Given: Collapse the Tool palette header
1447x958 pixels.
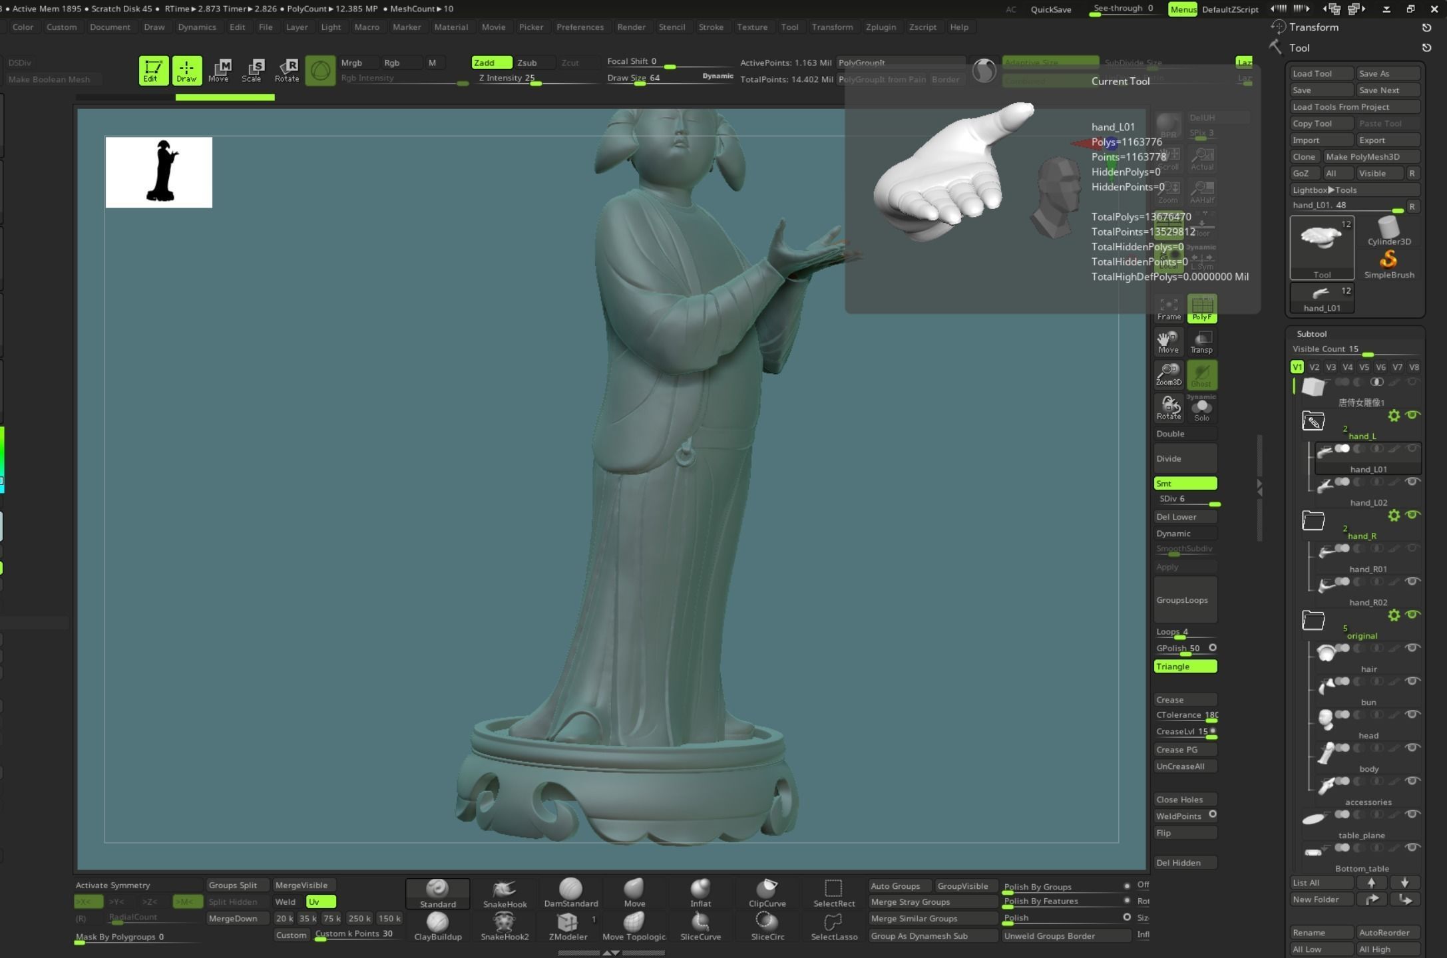Looking at the screenshot, I should (x=1299, y=48).
